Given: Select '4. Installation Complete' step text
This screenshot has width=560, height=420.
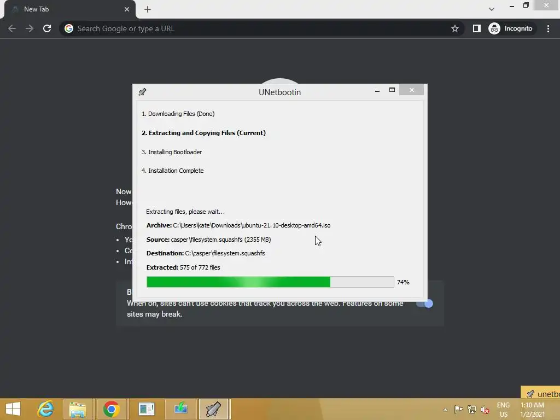Looking at the screenshot, I should coord(172,171).
